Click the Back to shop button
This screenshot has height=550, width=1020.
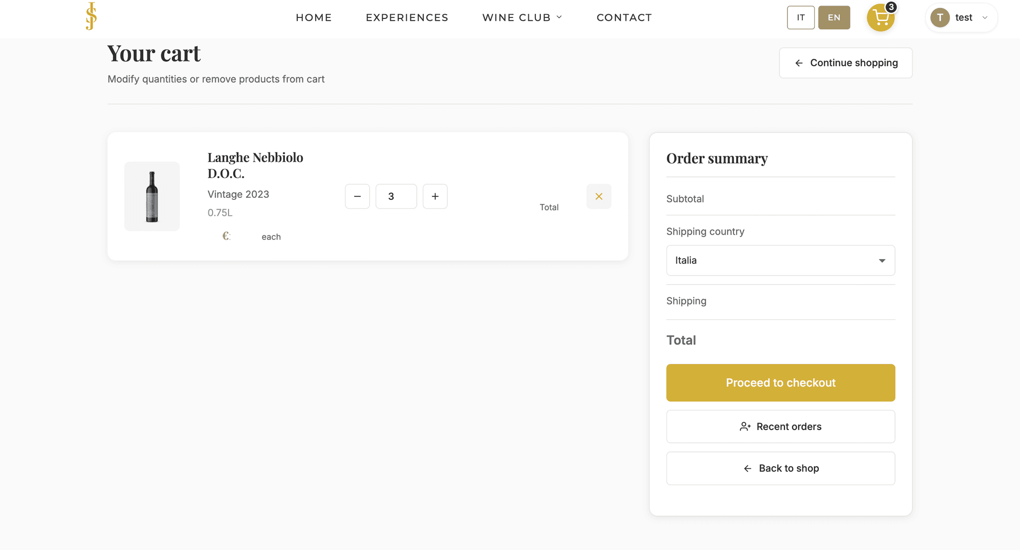click(780, 468)
